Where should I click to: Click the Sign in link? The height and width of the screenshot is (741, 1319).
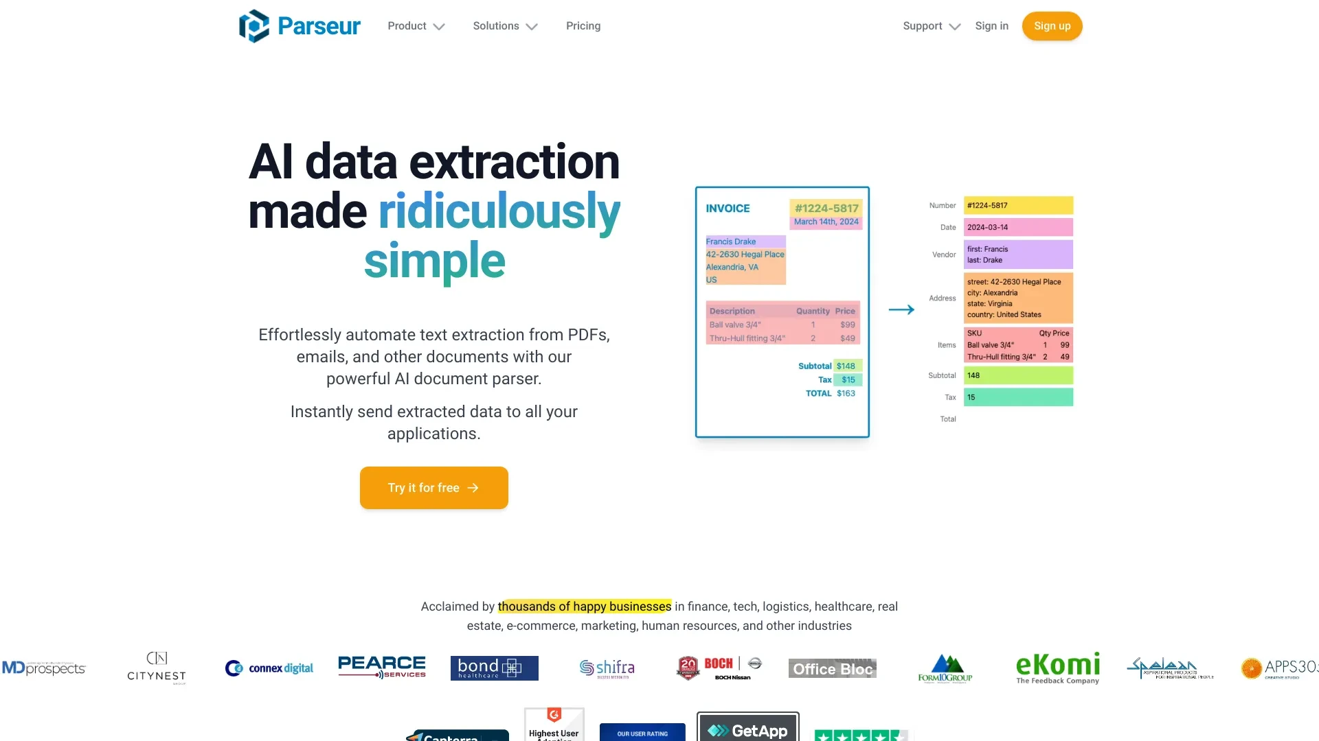(x=991, y=25)
